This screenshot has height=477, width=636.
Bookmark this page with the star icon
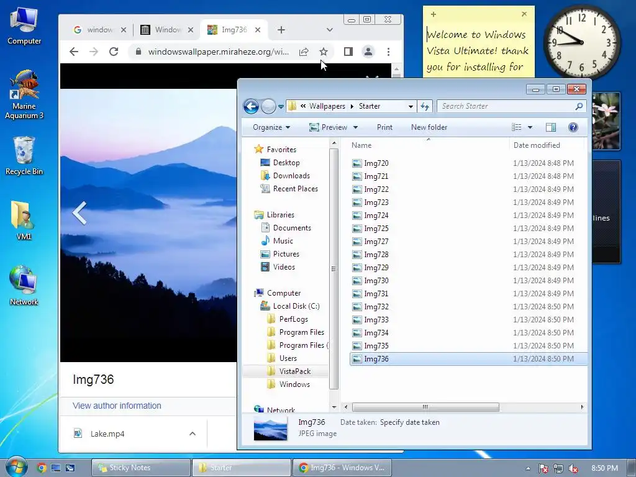pyautogui.click(x=323, y=52)
